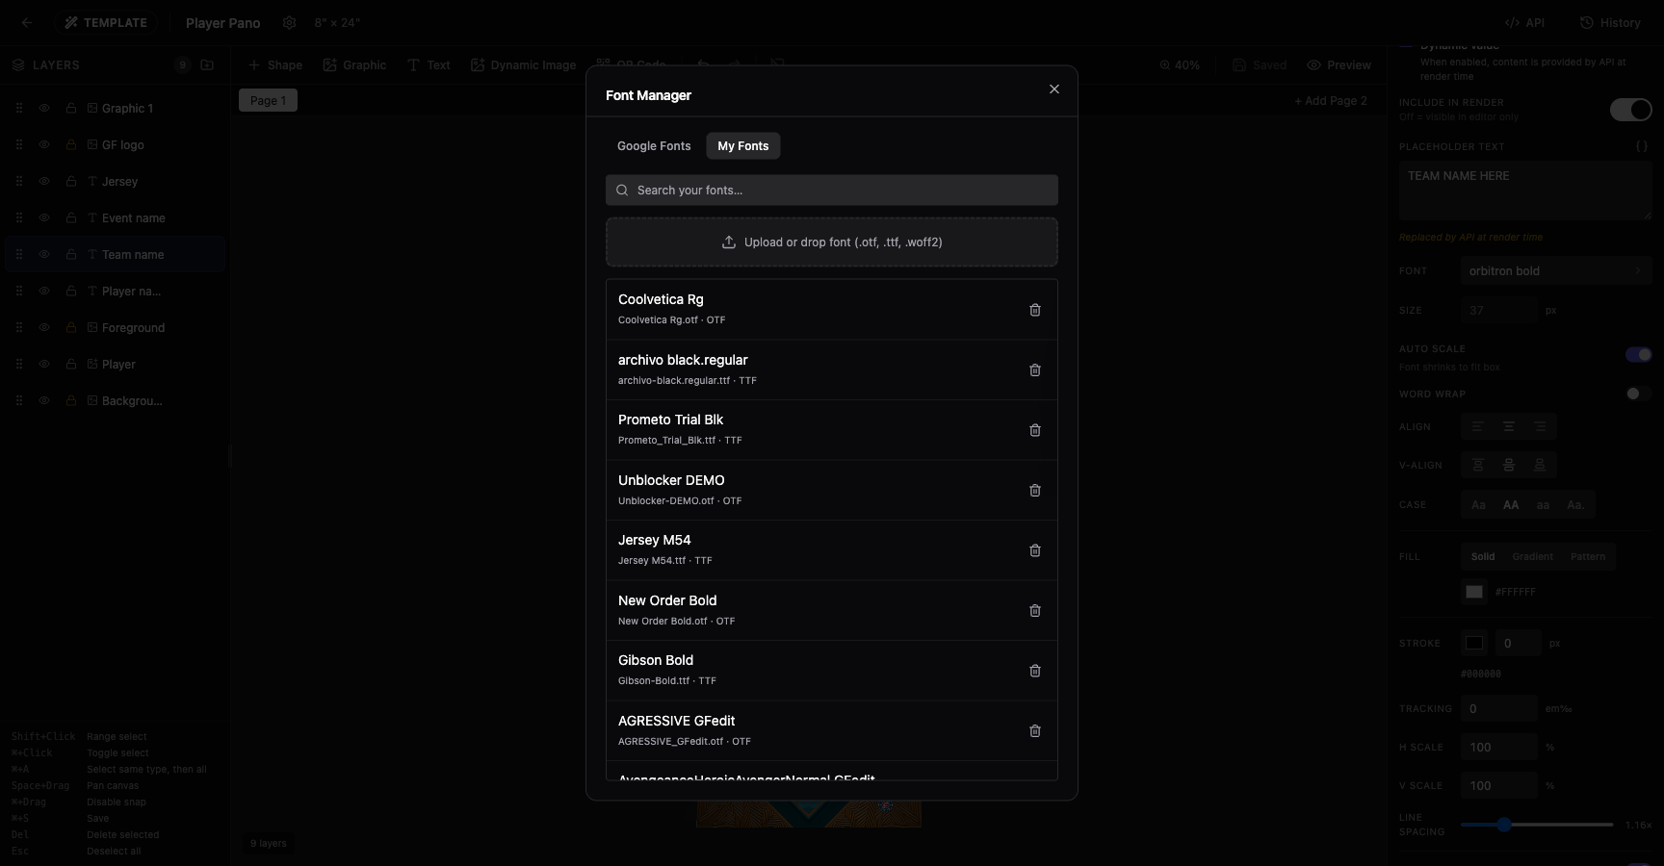Set vertical align to top
The image size is (1664, 866).
pyautogui.click(x=1477, y=465)
